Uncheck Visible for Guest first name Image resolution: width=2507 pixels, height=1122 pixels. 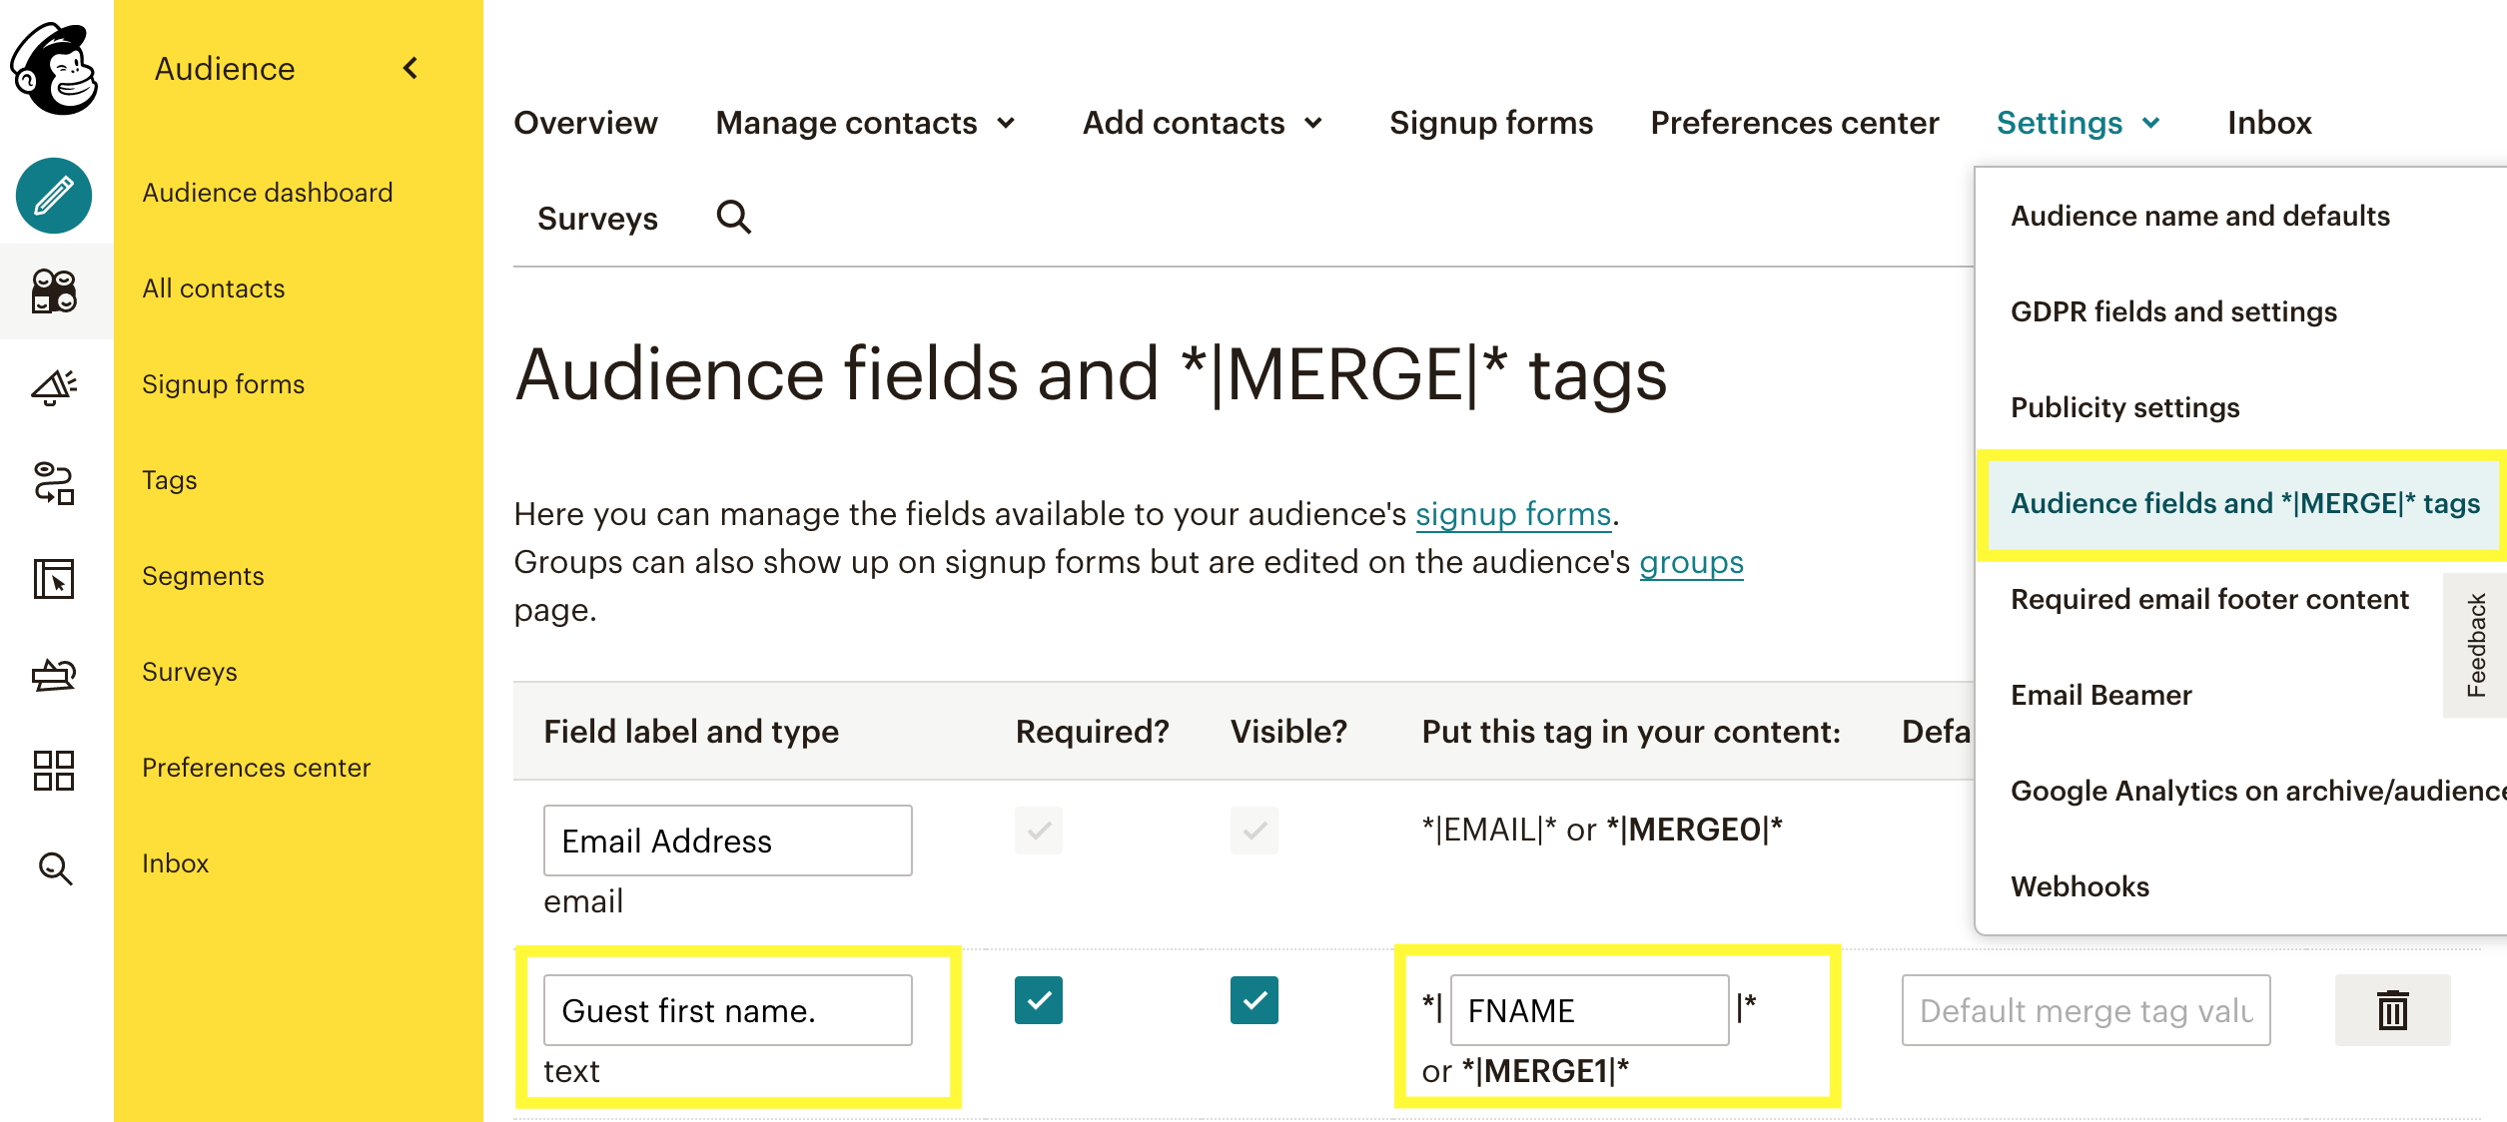1253,1000
